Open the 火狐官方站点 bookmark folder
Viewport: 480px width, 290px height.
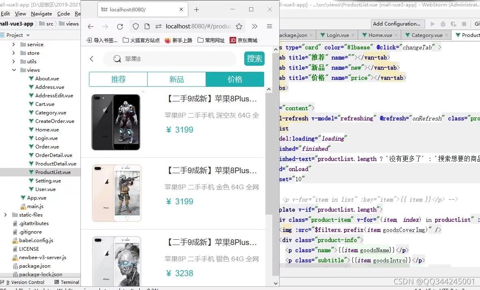point(141,40)
